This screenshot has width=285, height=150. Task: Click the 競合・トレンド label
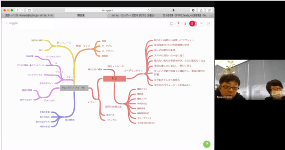click(115, 66)
